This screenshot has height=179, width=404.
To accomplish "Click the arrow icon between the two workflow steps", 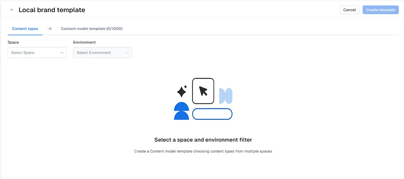I will click(x=49, y=28).
